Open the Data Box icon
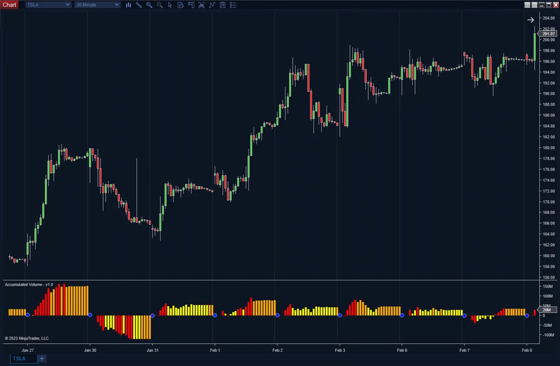This screenshot has width=560, height=366. 180,4
